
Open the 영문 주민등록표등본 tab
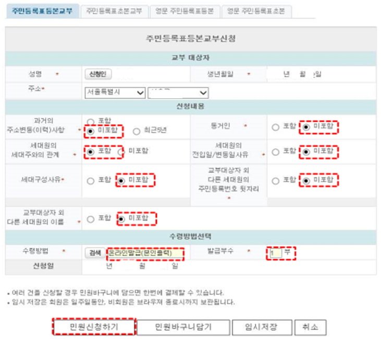tap(185, 11)
